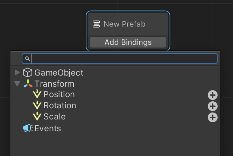Click the New Prefab node title
The height and width of the screenshot is (156, 233).
click(x=125, y=24)
